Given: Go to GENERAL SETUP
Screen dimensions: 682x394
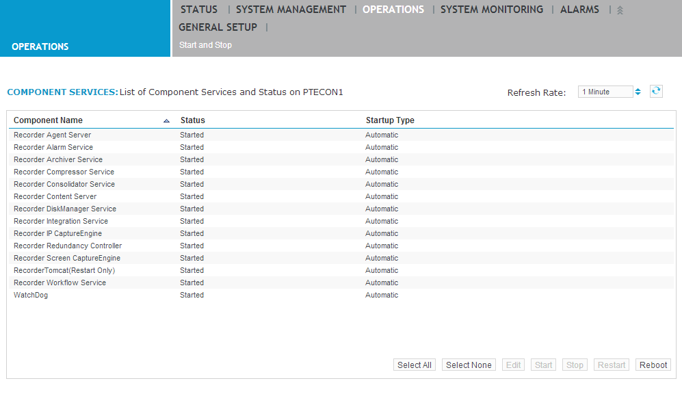Looking at the screenshot, I should 218,27.
